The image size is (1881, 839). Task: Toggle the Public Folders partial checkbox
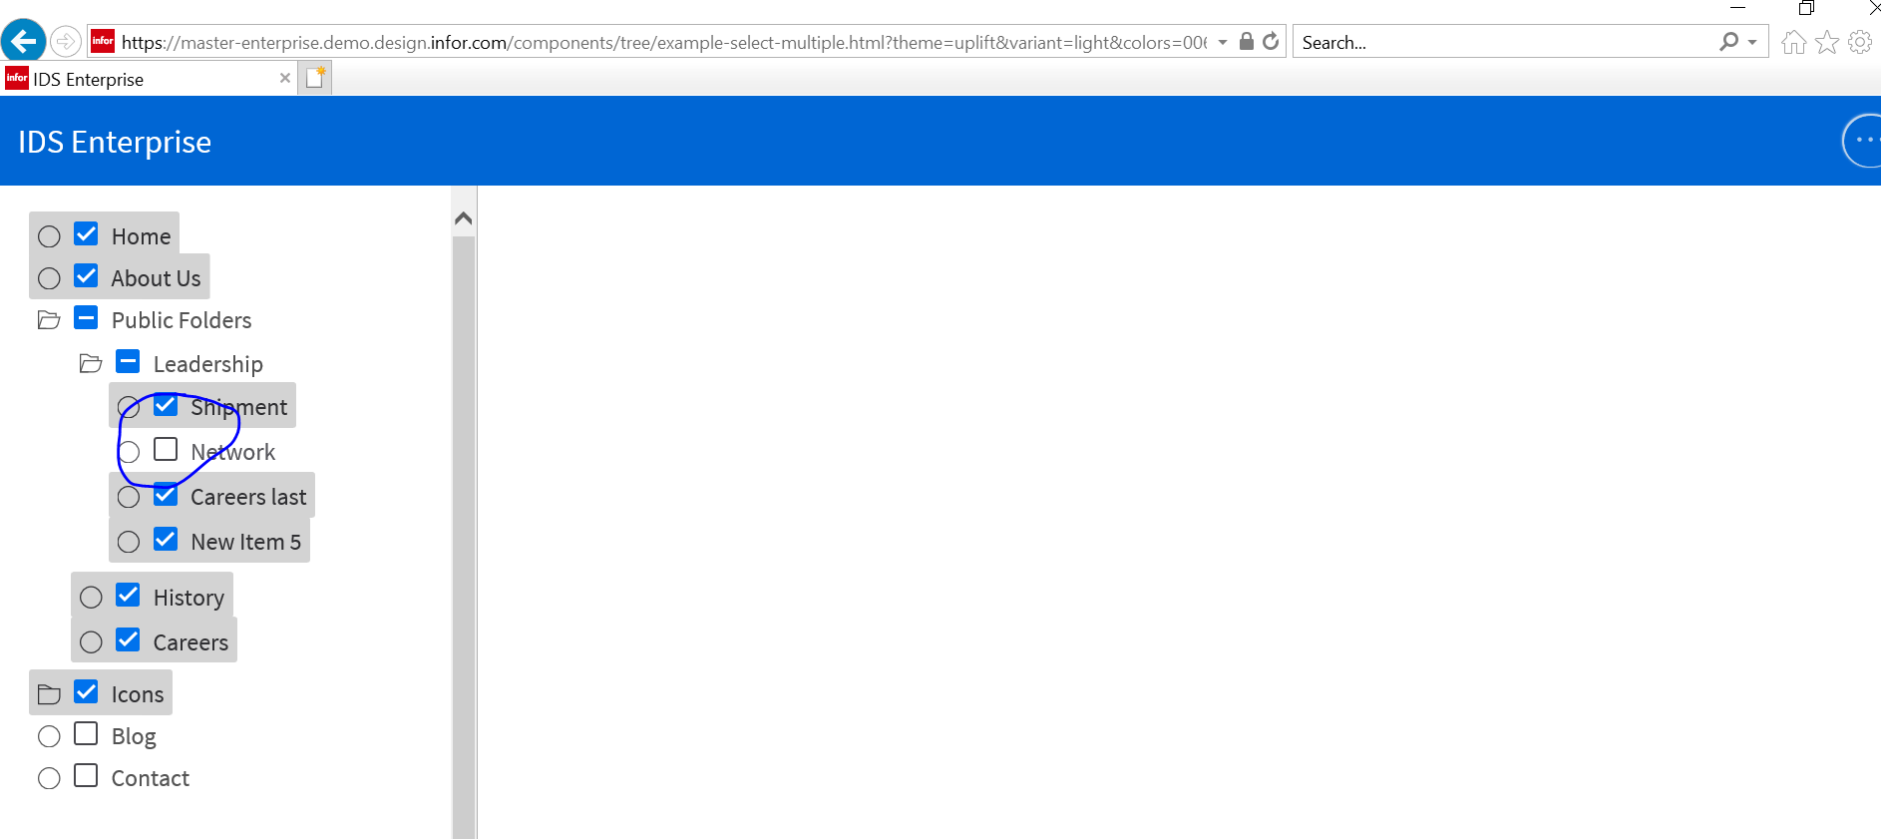pyautogui.click(x=87, y=318)
